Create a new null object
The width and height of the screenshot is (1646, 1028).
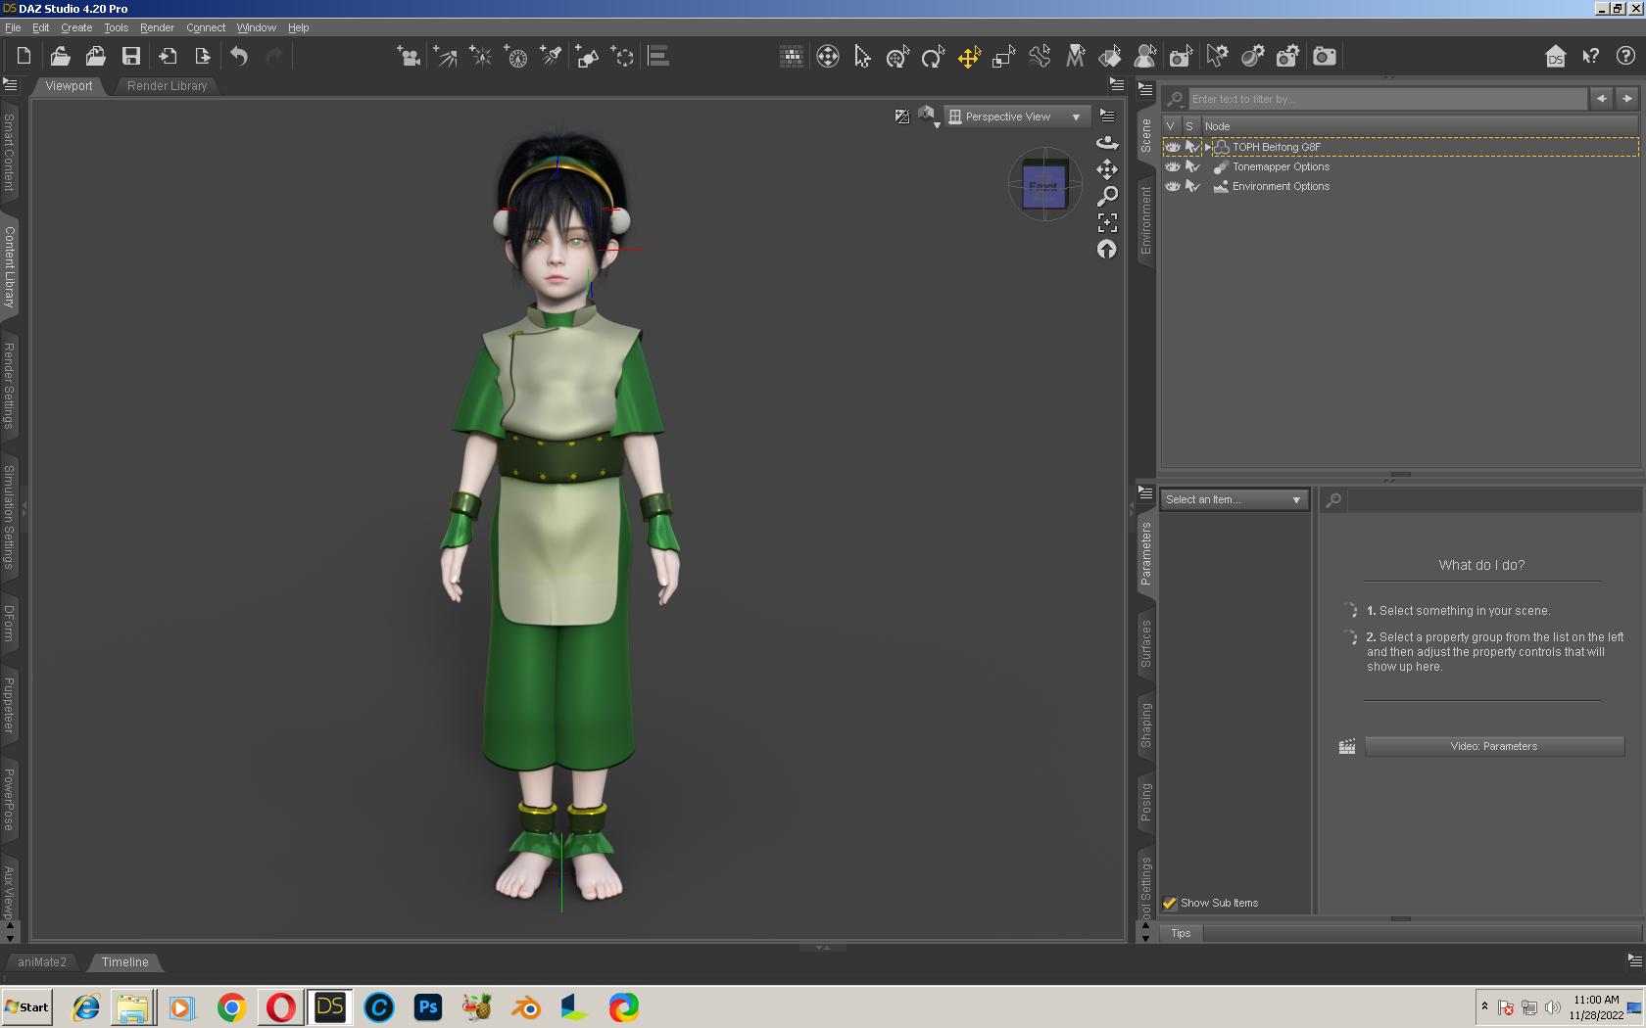622,57
